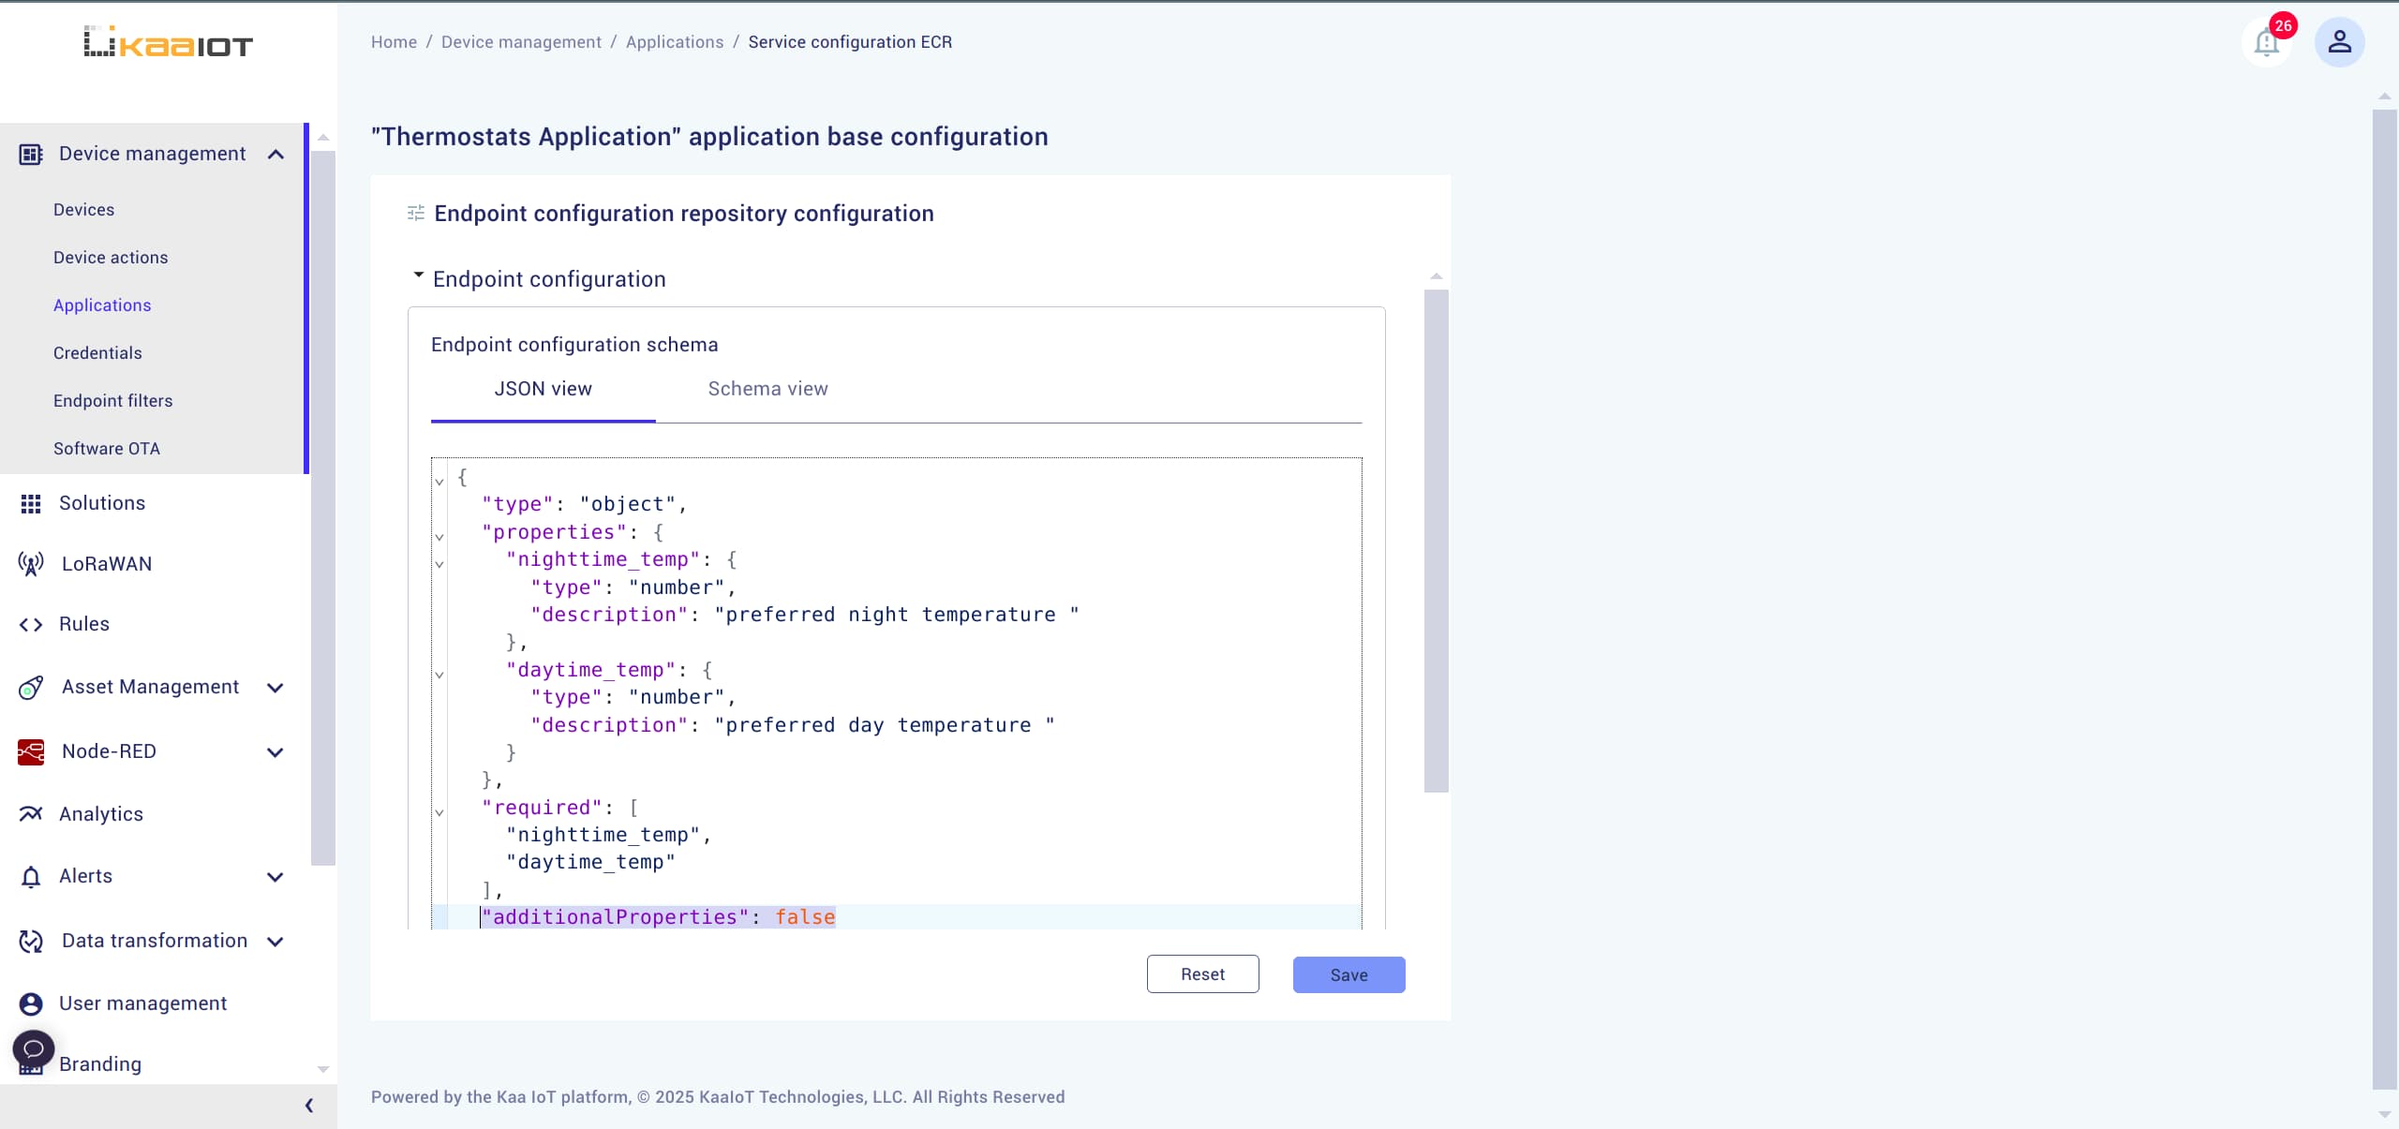This screenshot has width=2399, height=1129.
Task: Click the Software OTA menu item
Action: pyautogui.click(x=106, y=447)
